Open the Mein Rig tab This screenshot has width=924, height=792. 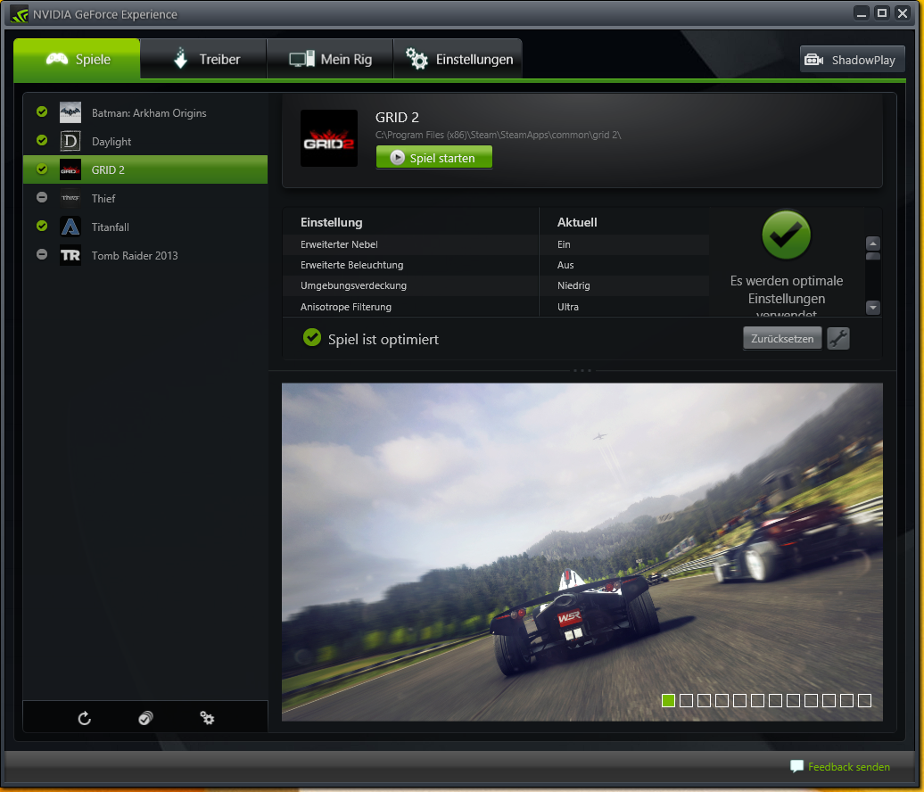330,59
